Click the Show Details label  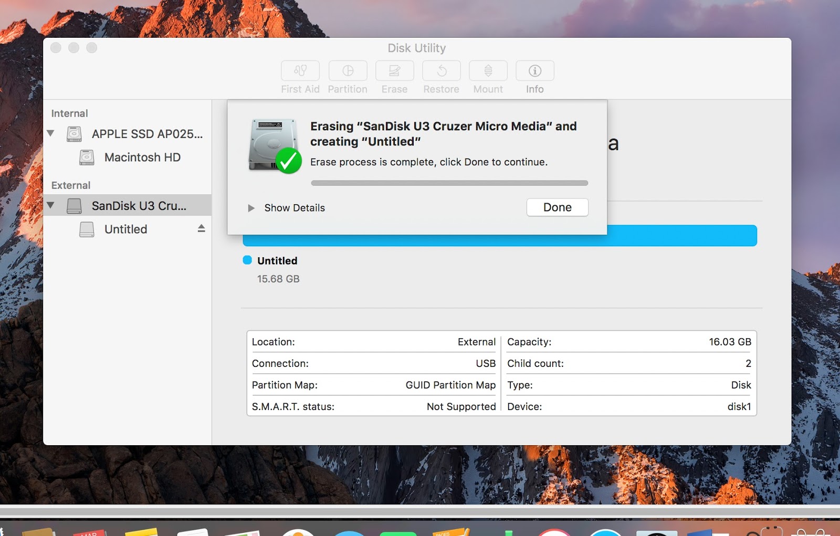(295, 208)
